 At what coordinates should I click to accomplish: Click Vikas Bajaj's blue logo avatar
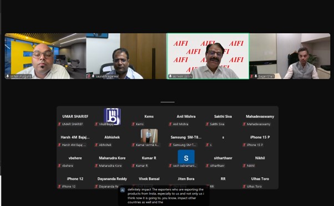[x=112, y=117]
